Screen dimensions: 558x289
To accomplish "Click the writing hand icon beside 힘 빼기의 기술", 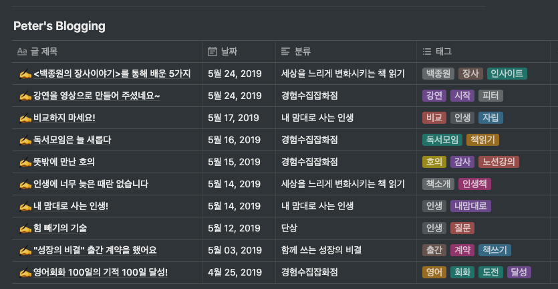I will [25, 228].
